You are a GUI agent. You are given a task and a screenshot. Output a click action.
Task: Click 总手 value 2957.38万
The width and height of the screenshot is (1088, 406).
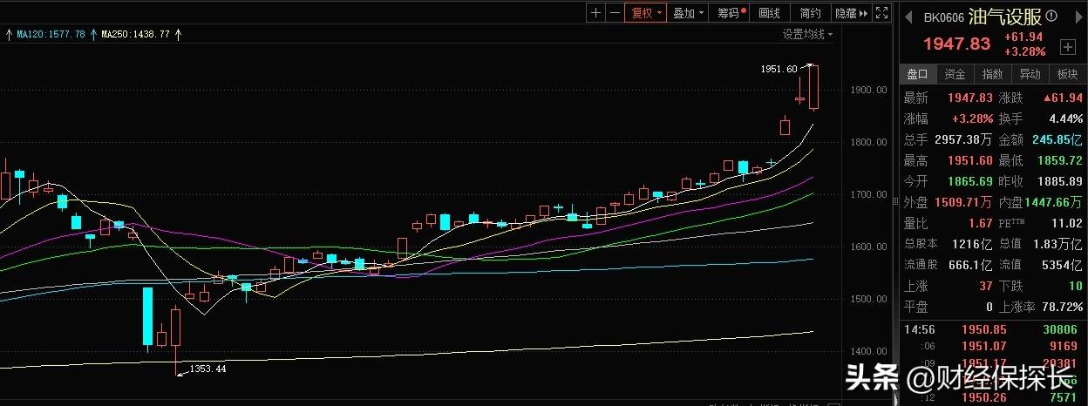[x=963, y=139]
